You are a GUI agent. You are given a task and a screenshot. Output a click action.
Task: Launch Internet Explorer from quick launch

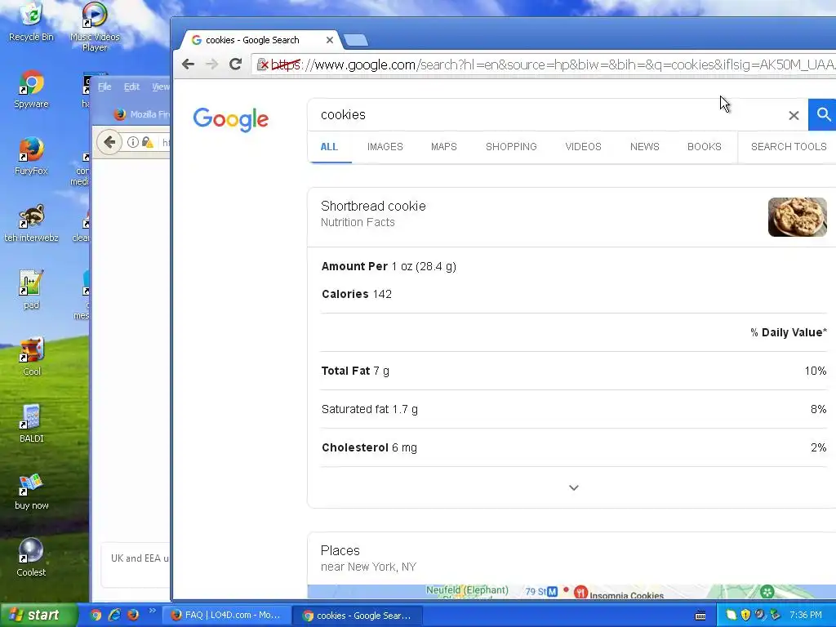click(x=114, y=615)
